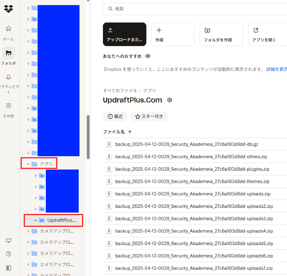The height and width of the screenshot is (276, 287).
Task: Sort by ファイル名 column header
Action: [114, 132]
